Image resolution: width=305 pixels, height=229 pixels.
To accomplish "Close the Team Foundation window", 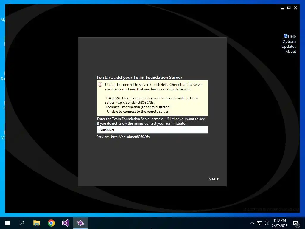I will click(x=295, y=8).
